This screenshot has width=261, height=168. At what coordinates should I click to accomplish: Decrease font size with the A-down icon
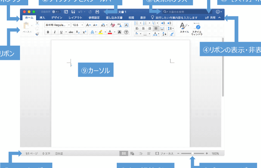(95, 25)
